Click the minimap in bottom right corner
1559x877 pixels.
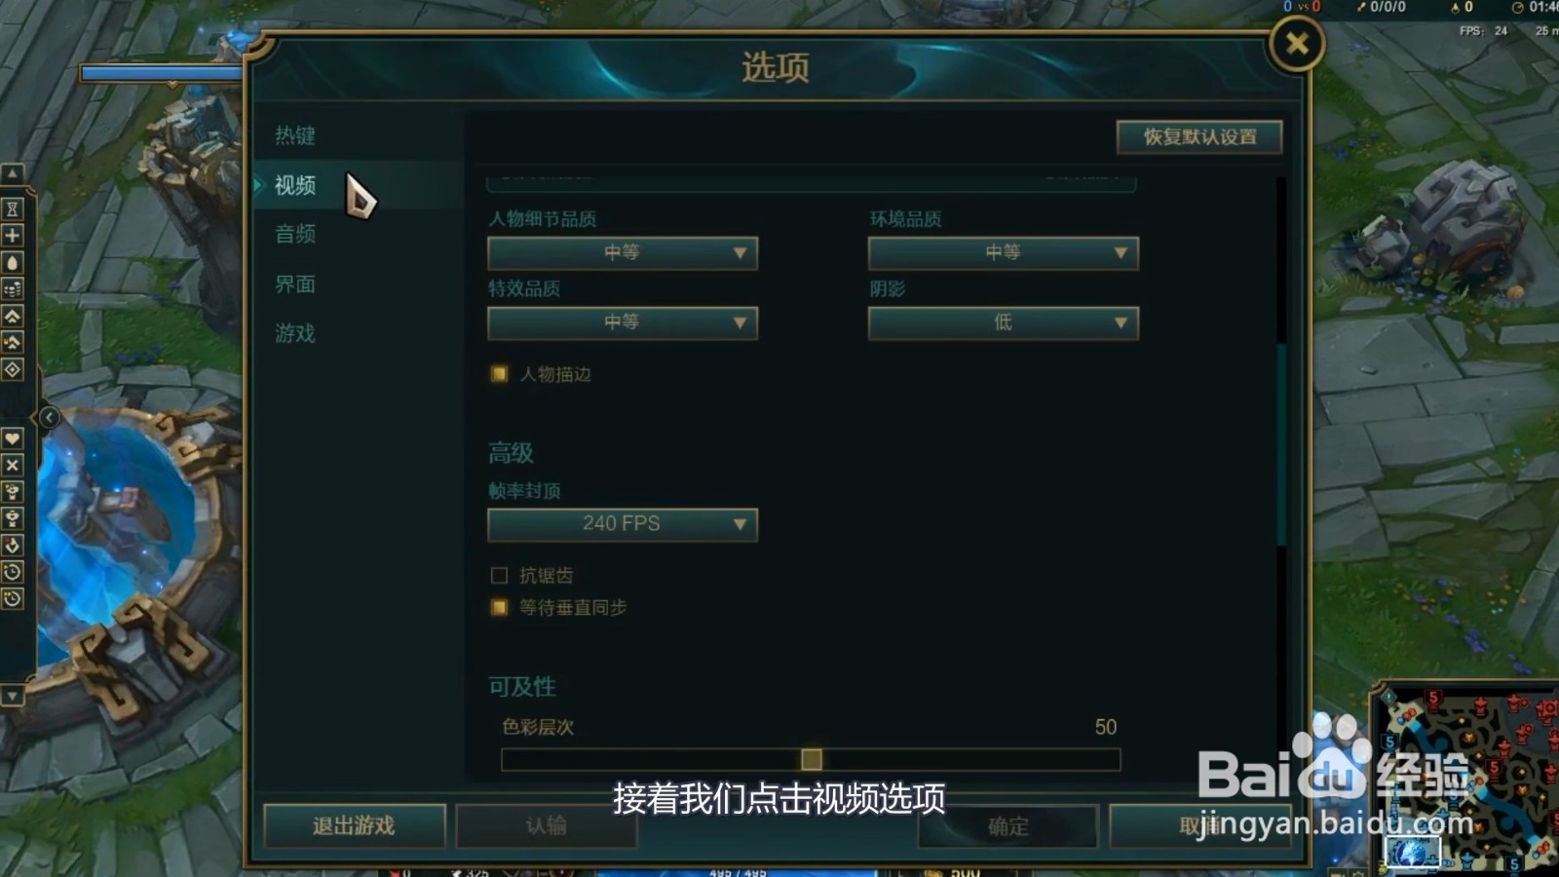1464,780
